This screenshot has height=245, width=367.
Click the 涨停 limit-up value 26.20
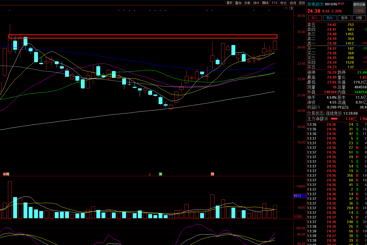click(x=332, y=73)
